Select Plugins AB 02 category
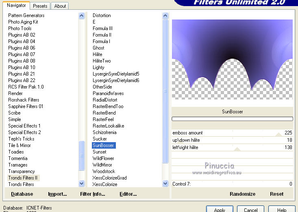Viewport: 298px width, 212px height. point(22,35)
